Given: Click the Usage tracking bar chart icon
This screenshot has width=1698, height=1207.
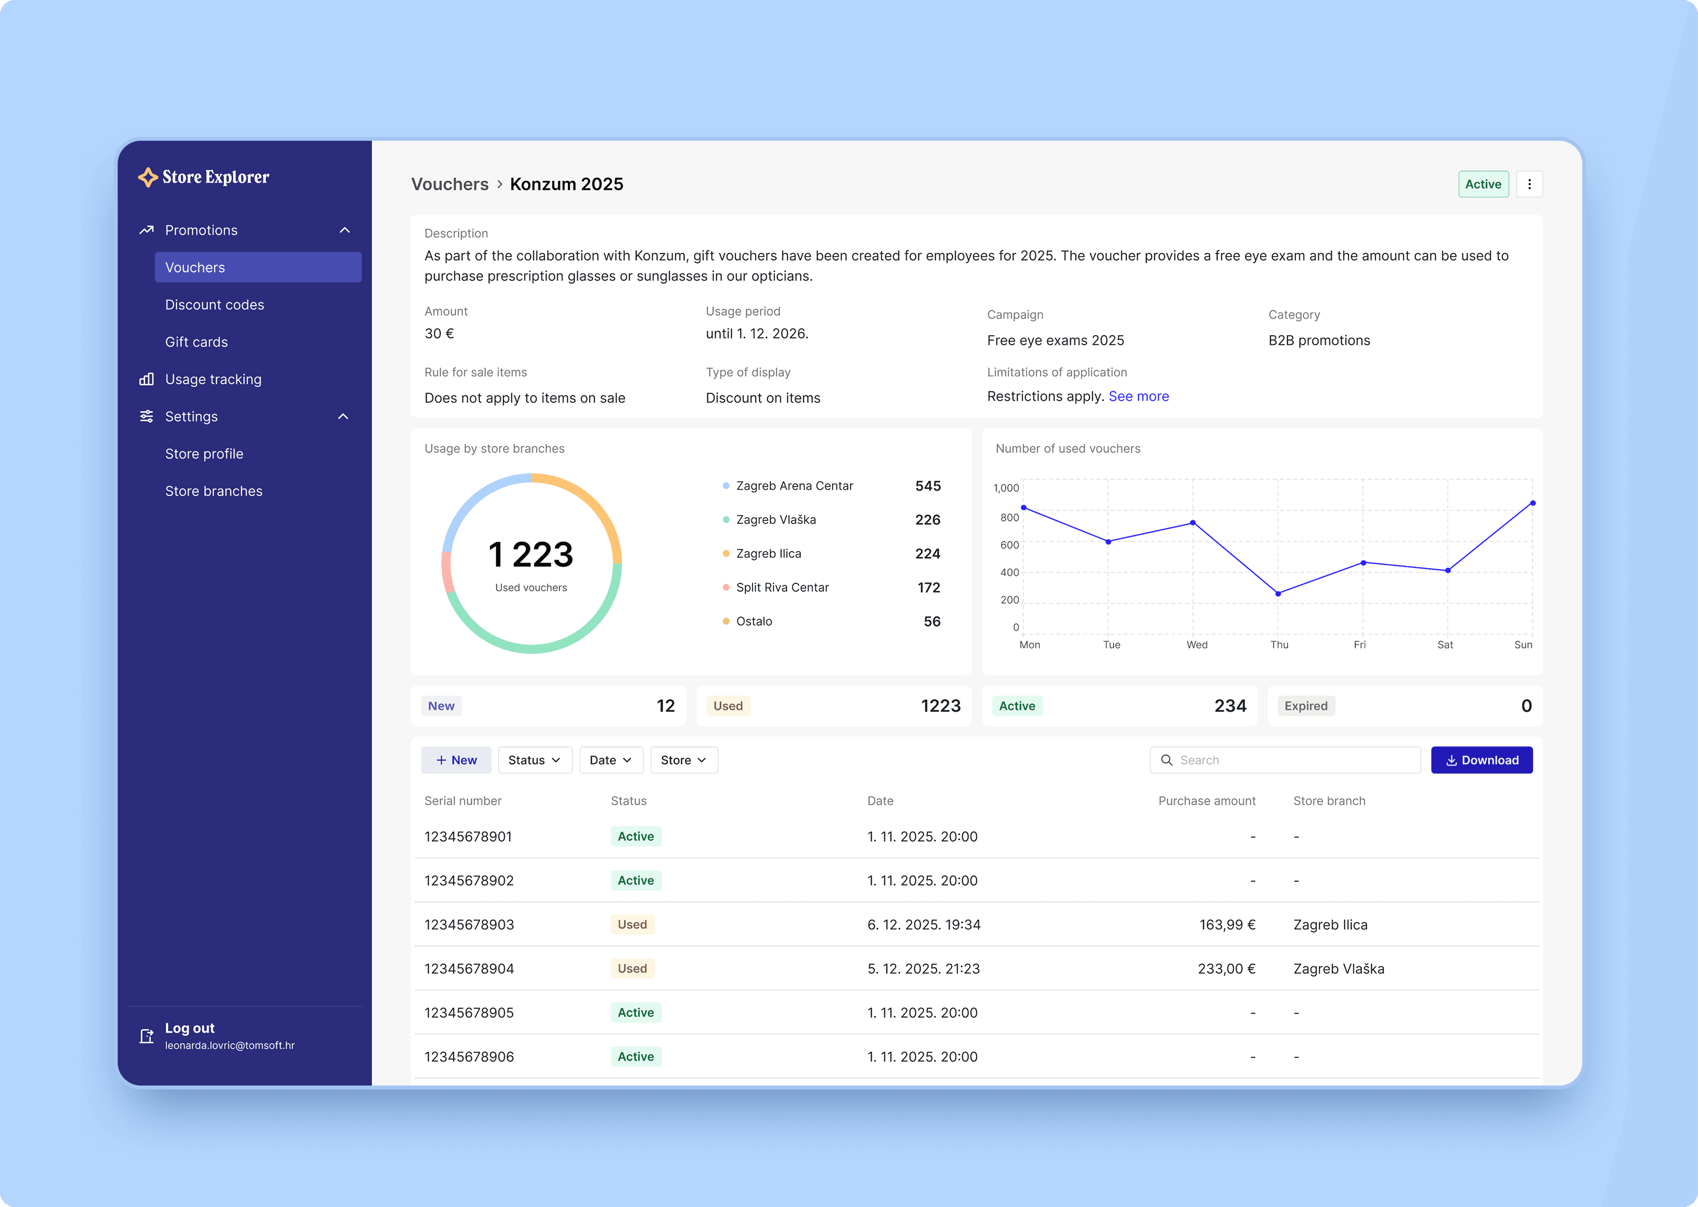Looking at the screenshot, I should [x=147, y=380].
